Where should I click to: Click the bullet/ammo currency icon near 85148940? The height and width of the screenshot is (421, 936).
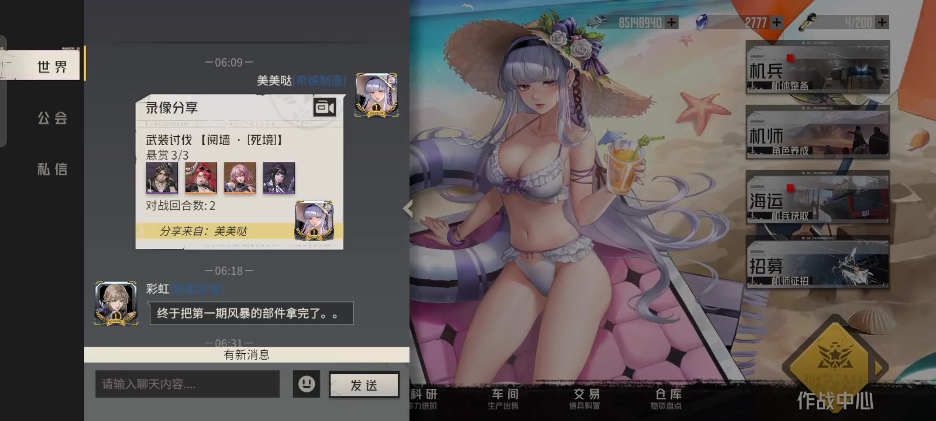(x=597, y=22)
